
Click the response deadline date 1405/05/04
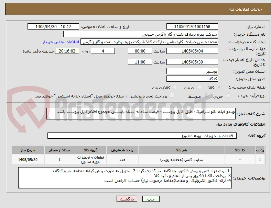pyautogui.click(x=192, y=51)
